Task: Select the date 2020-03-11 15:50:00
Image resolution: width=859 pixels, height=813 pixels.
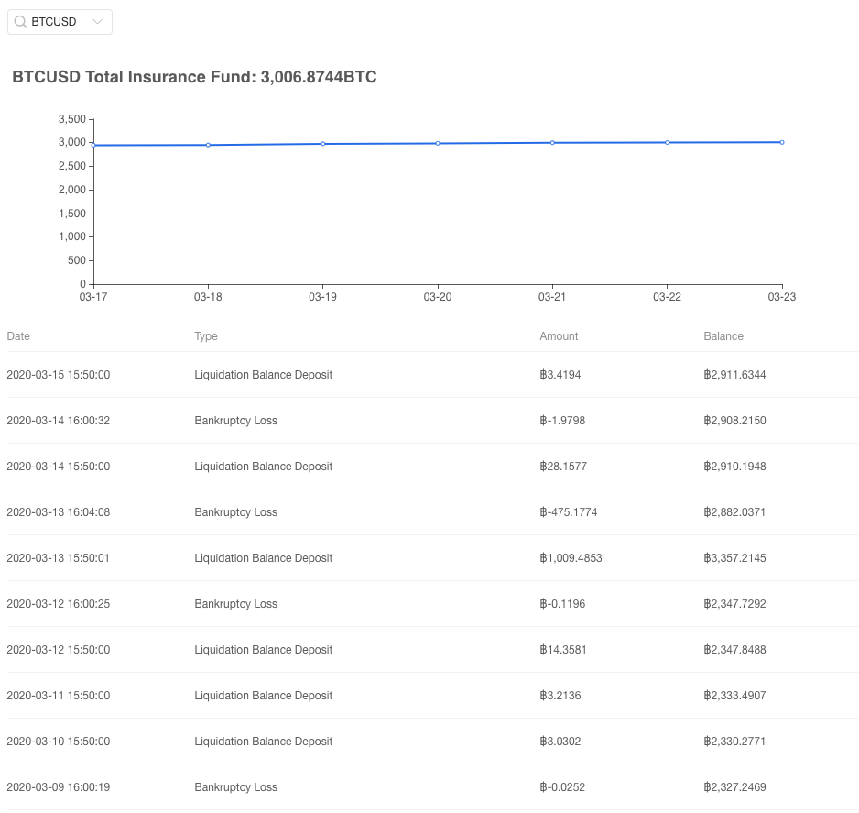Action: (58, 695)
